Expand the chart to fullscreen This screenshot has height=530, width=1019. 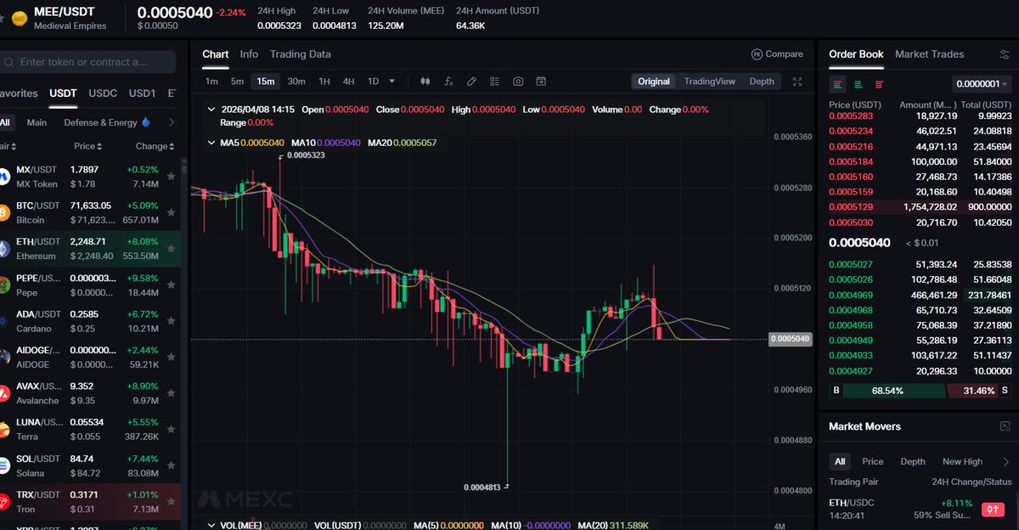[797, 82]
